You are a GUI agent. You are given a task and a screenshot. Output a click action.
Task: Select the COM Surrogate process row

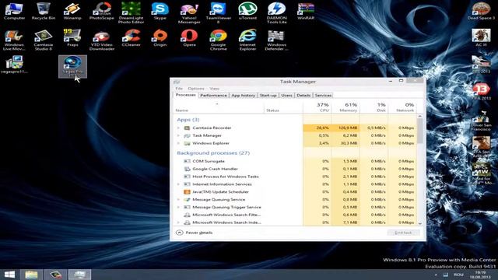point(296,161)
